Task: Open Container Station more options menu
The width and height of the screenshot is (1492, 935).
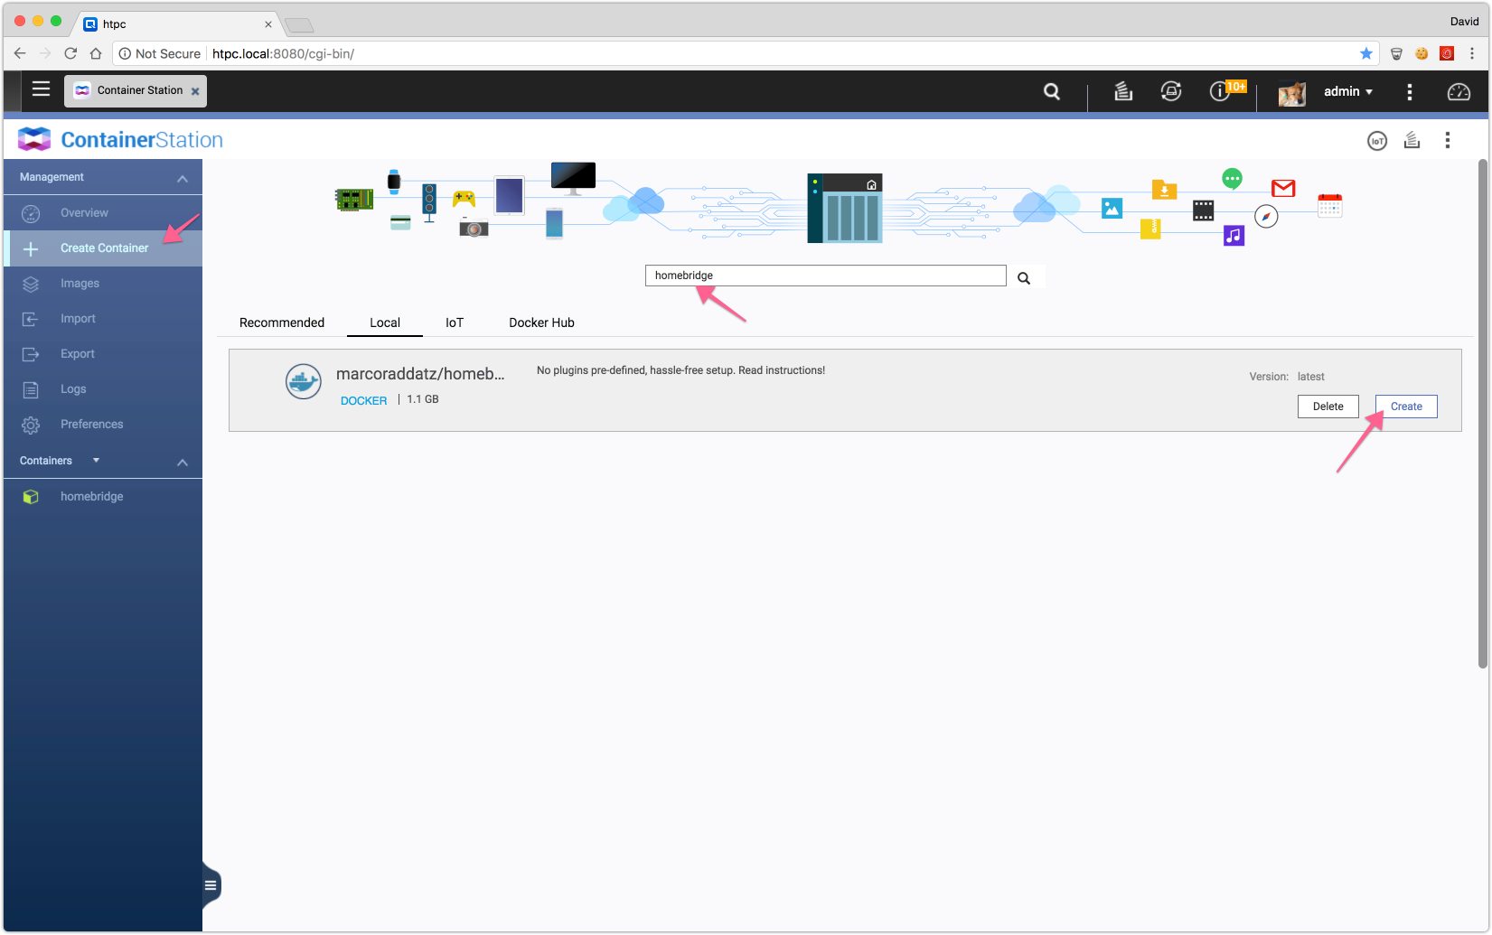Action: point(1448,140)
